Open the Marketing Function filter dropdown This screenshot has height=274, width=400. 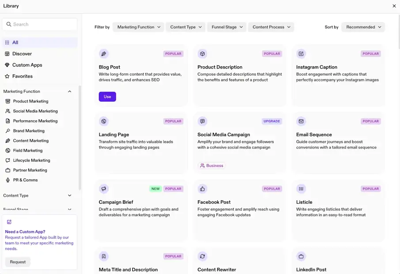(139, 27)
